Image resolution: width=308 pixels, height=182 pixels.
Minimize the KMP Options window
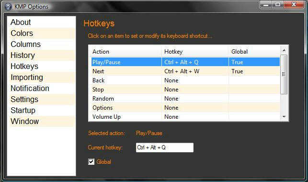(x=266, y=5)
